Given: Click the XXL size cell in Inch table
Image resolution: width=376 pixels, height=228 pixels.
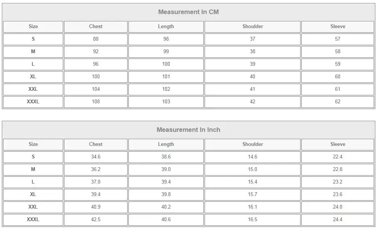Looking at the screenshot, I should pos(33,207).
